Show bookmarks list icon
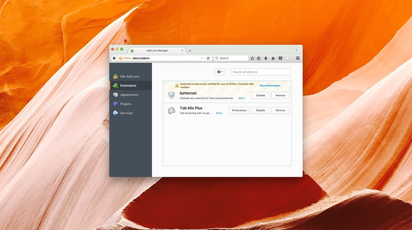This screenshot has width=412, height=230. (259, 58)
